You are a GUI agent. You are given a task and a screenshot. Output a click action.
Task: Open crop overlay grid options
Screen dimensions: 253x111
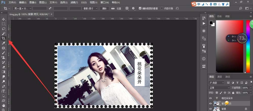(x=127, y=8)
